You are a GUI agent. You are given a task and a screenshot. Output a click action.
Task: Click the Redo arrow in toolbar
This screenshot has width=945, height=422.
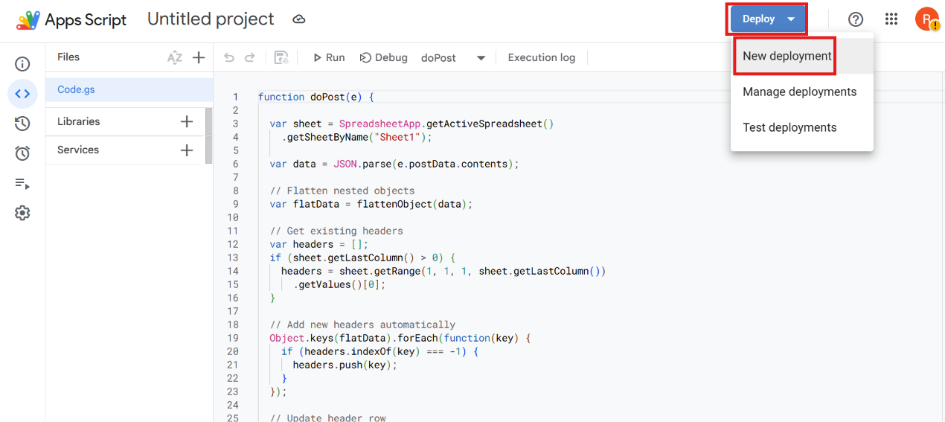(250, 57)
